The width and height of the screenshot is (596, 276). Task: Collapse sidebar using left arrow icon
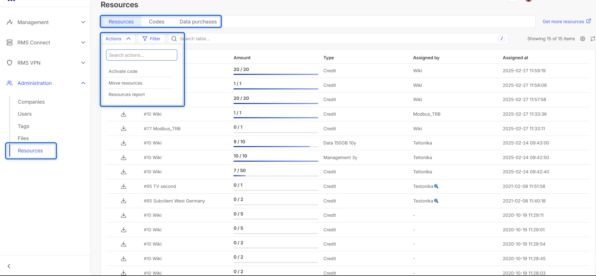[x=9, y=266]
